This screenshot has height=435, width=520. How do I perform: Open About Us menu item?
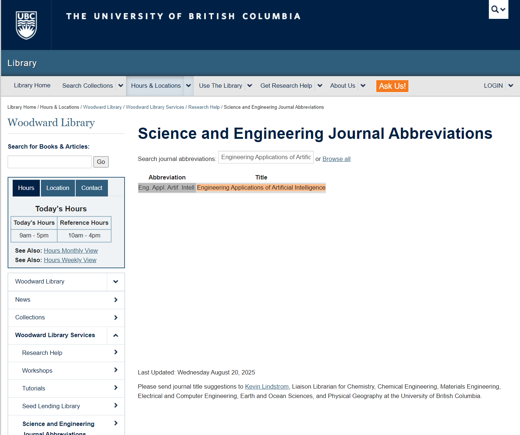tap(343, 86)
